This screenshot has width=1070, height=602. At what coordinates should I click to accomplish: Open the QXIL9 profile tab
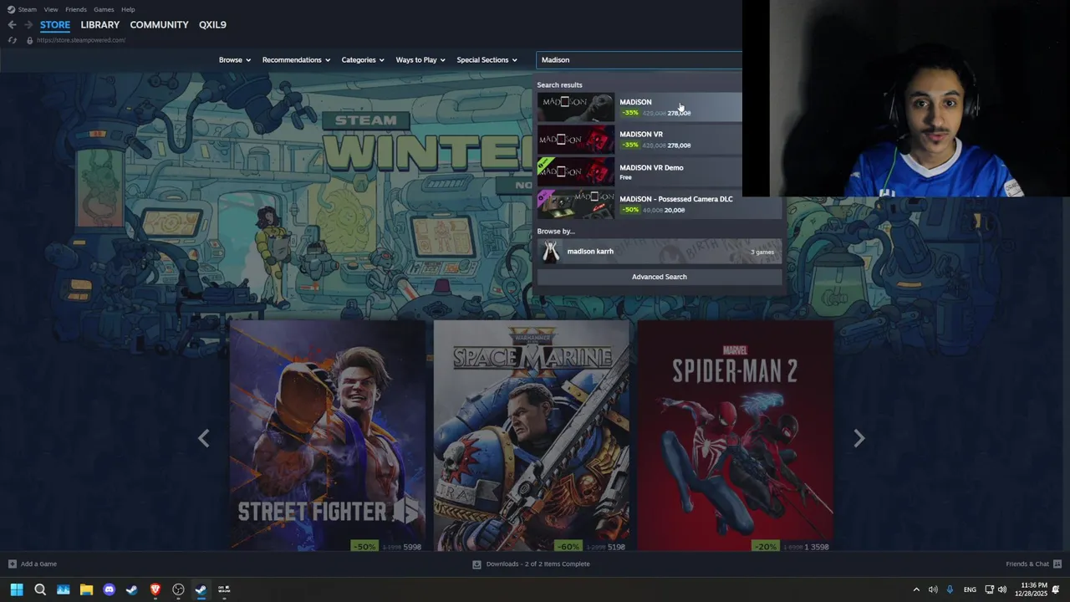[212, 24]
